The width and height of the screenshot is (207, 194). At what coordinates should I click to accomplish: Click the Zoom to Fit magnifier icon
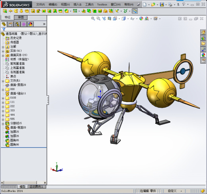(93, 19)
